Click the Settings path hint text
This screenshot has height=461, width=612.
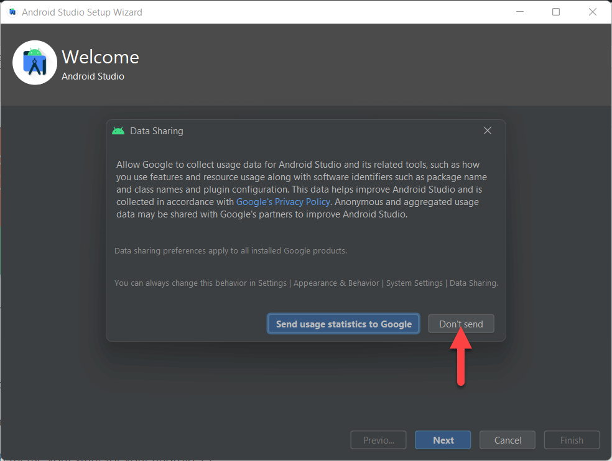306,283
